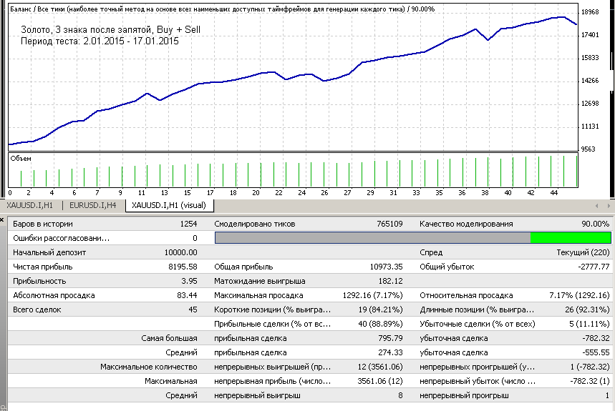This screenshot has height=411, width=615.
Task: Click the maximal drawdown 1292.16 (7.17%)
Action: [372, 295]
